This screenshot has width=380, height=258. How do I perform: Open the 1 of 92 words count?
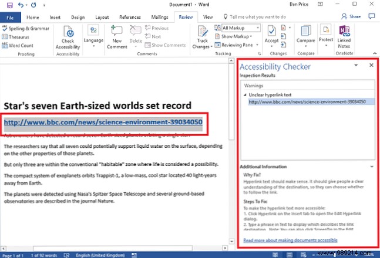(44, 255)
